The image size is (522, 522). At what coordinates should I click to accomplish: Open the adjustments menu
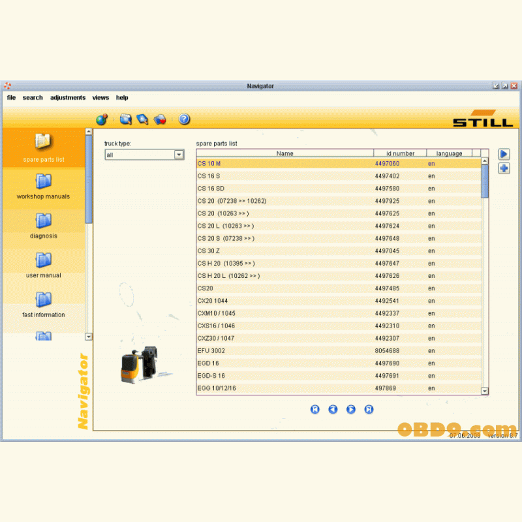[68, 97]
